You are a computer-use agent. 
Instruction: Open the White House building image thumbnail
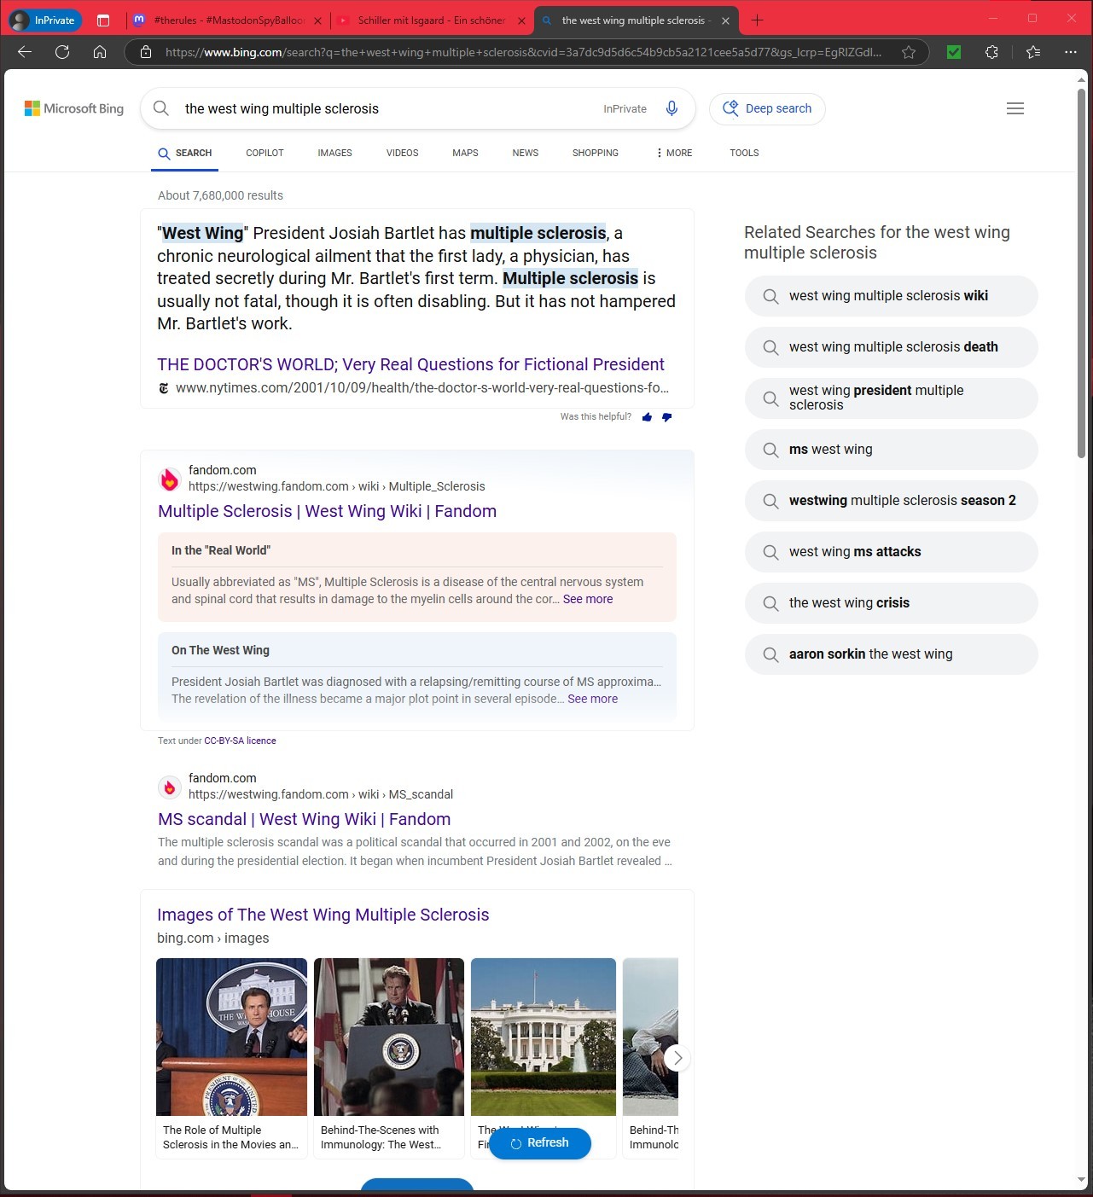coord(544,1037)
